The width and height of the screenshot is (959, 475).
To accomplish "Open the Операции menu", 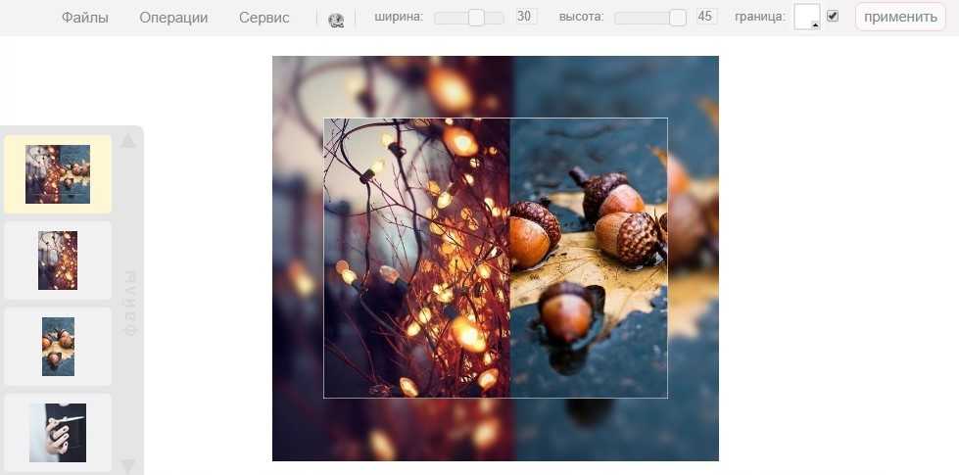I will (x=173, y=18).
